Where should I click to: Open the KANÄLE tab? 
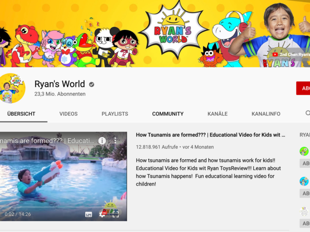(x=217, y=114)
